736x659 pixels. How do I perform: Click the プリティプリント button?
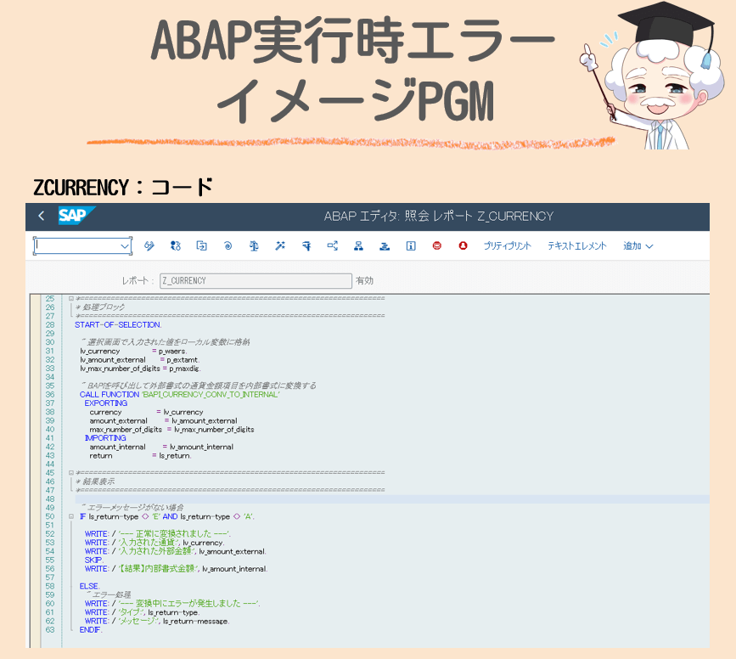click(x=507, y=245)
